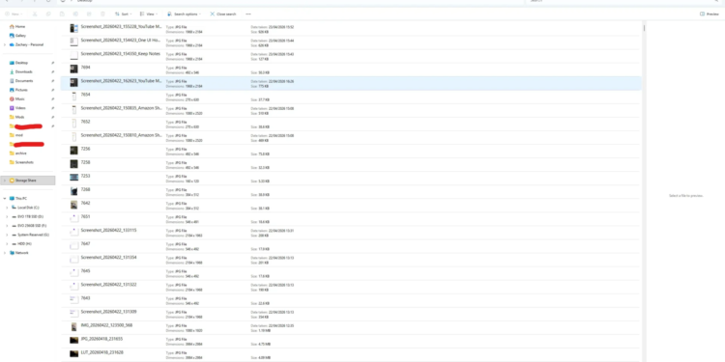The height and width of the screenshot is (362, 725).
Task: Click the Delete trash icon in toolbar
Action: tap(102, 14)
